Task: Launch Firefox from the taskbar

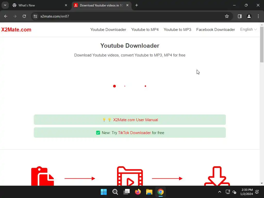Action: (138, 192)
